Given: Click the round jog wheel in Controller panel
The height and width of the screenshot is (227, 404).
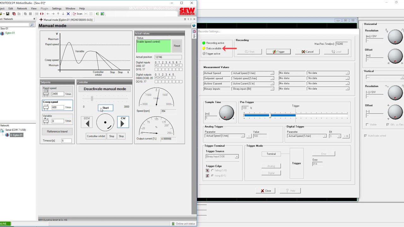Looking at the screenshot, I should (105, 122).
